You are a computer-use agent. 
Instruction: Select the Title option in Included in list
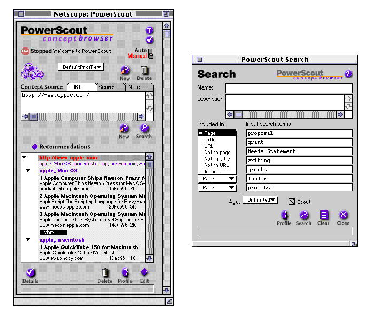pos(217,140)
